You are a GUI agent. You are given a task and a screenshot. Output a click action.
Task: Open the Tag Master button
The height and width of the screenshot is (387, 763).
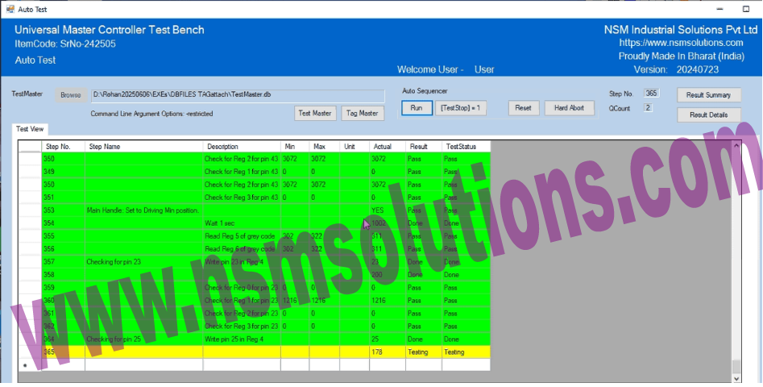tap(363, 114)
